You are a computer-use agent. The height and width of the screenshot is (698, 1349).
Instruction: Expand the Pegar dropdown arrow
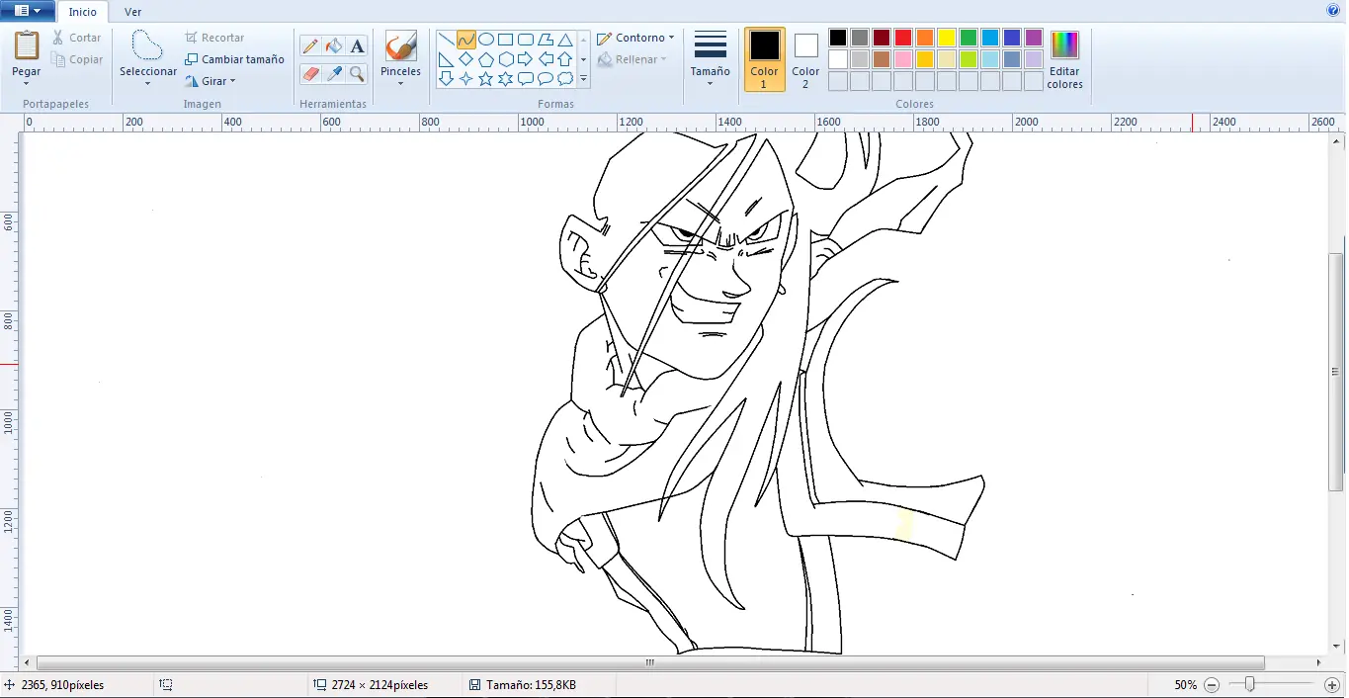(27, 83)
